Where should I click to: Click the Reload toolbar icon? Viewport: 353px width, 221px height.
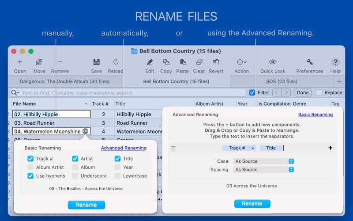116,62
